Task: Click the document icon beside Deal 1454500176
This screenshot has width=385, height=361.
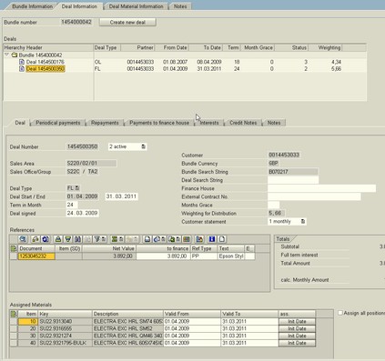Action: click(22, 62)
